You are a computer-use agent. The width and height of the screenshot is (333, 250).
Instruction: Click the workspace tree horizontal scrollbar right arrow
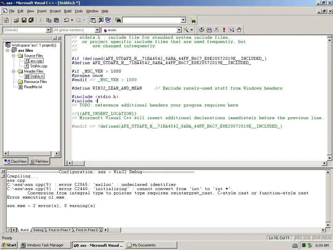(x=57, y=154)
